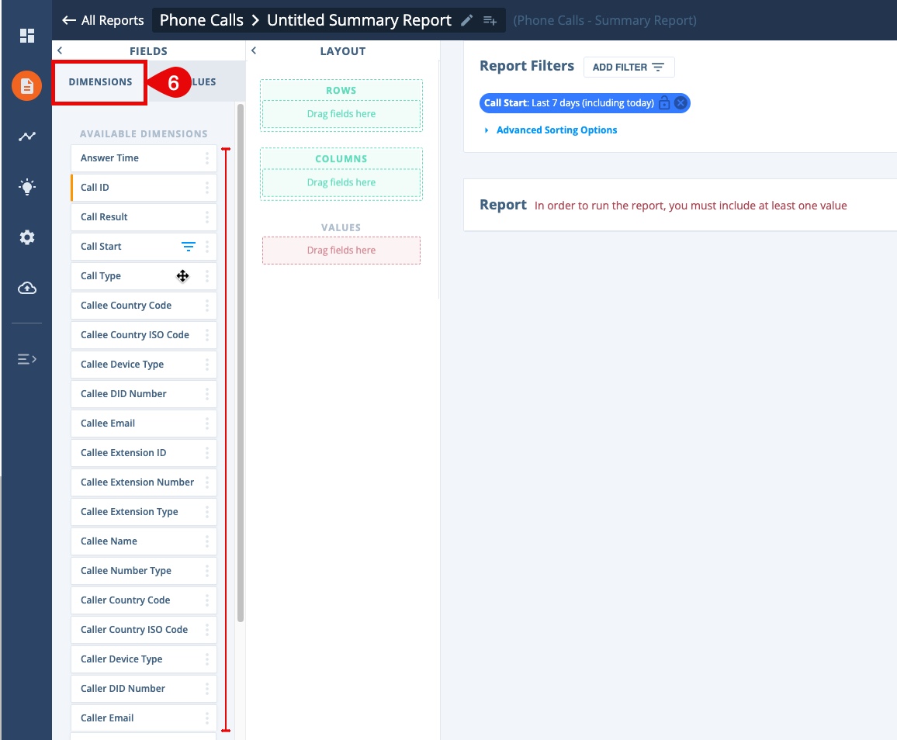Viewport: 897px width, 740px height.
Task: Select the Callee Number Type dimension
Action: click(x=144, y=570)
